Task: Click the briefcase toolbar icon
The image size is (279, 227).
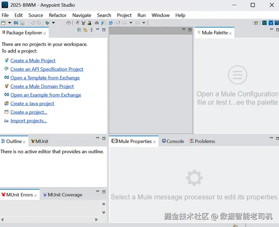Action: pos(97,23)
